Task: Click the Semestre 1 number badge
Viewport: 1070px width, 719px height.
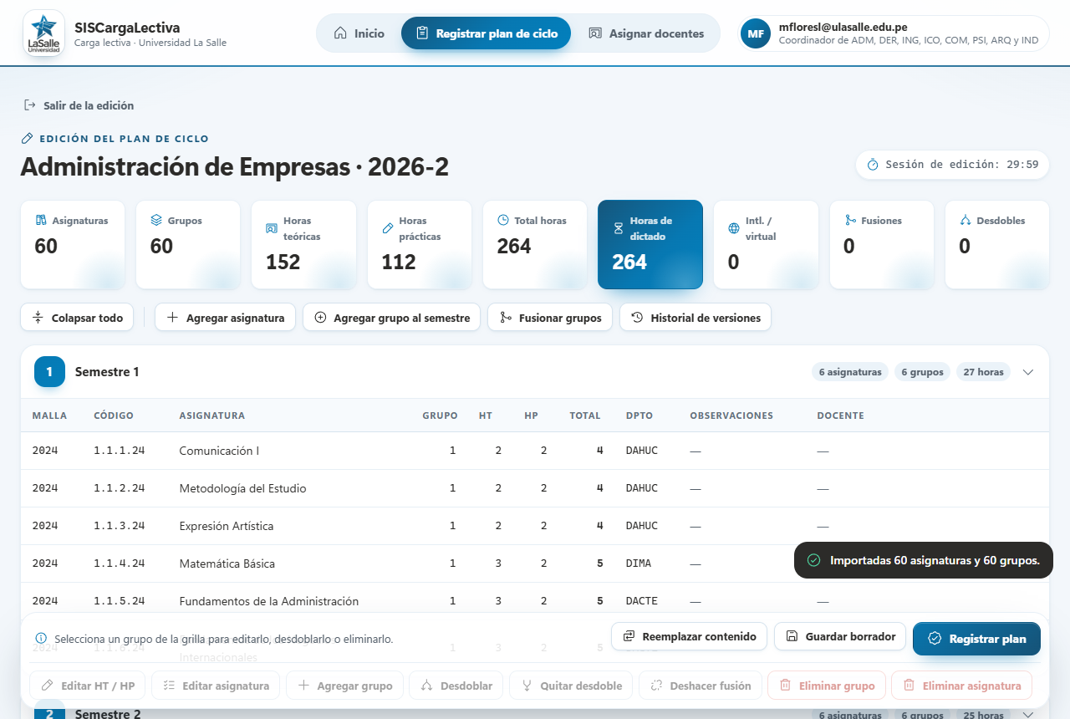Action: point(49,371)
